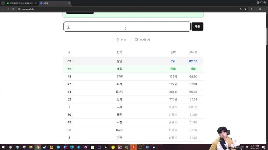Select the 할인 row in the guess table
The width and height of the screenshot is (268, 150).
(x=119, y=61)
